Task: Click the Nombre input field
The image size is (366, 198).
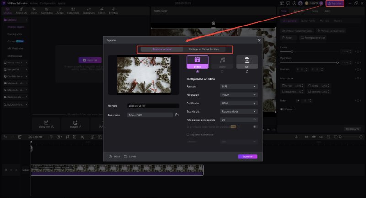Action: [x=153, y=106]
